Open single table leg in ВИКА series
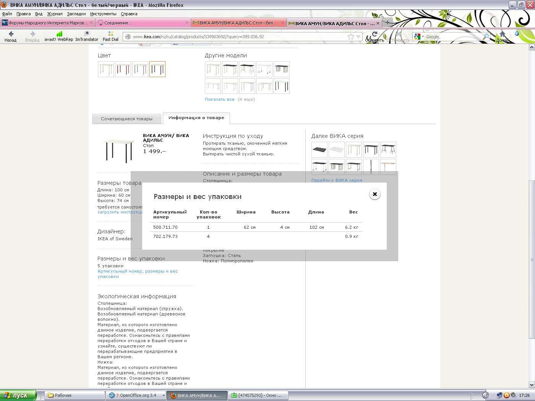This screenshot has height=401, width=535. click(x=371, y=166)
